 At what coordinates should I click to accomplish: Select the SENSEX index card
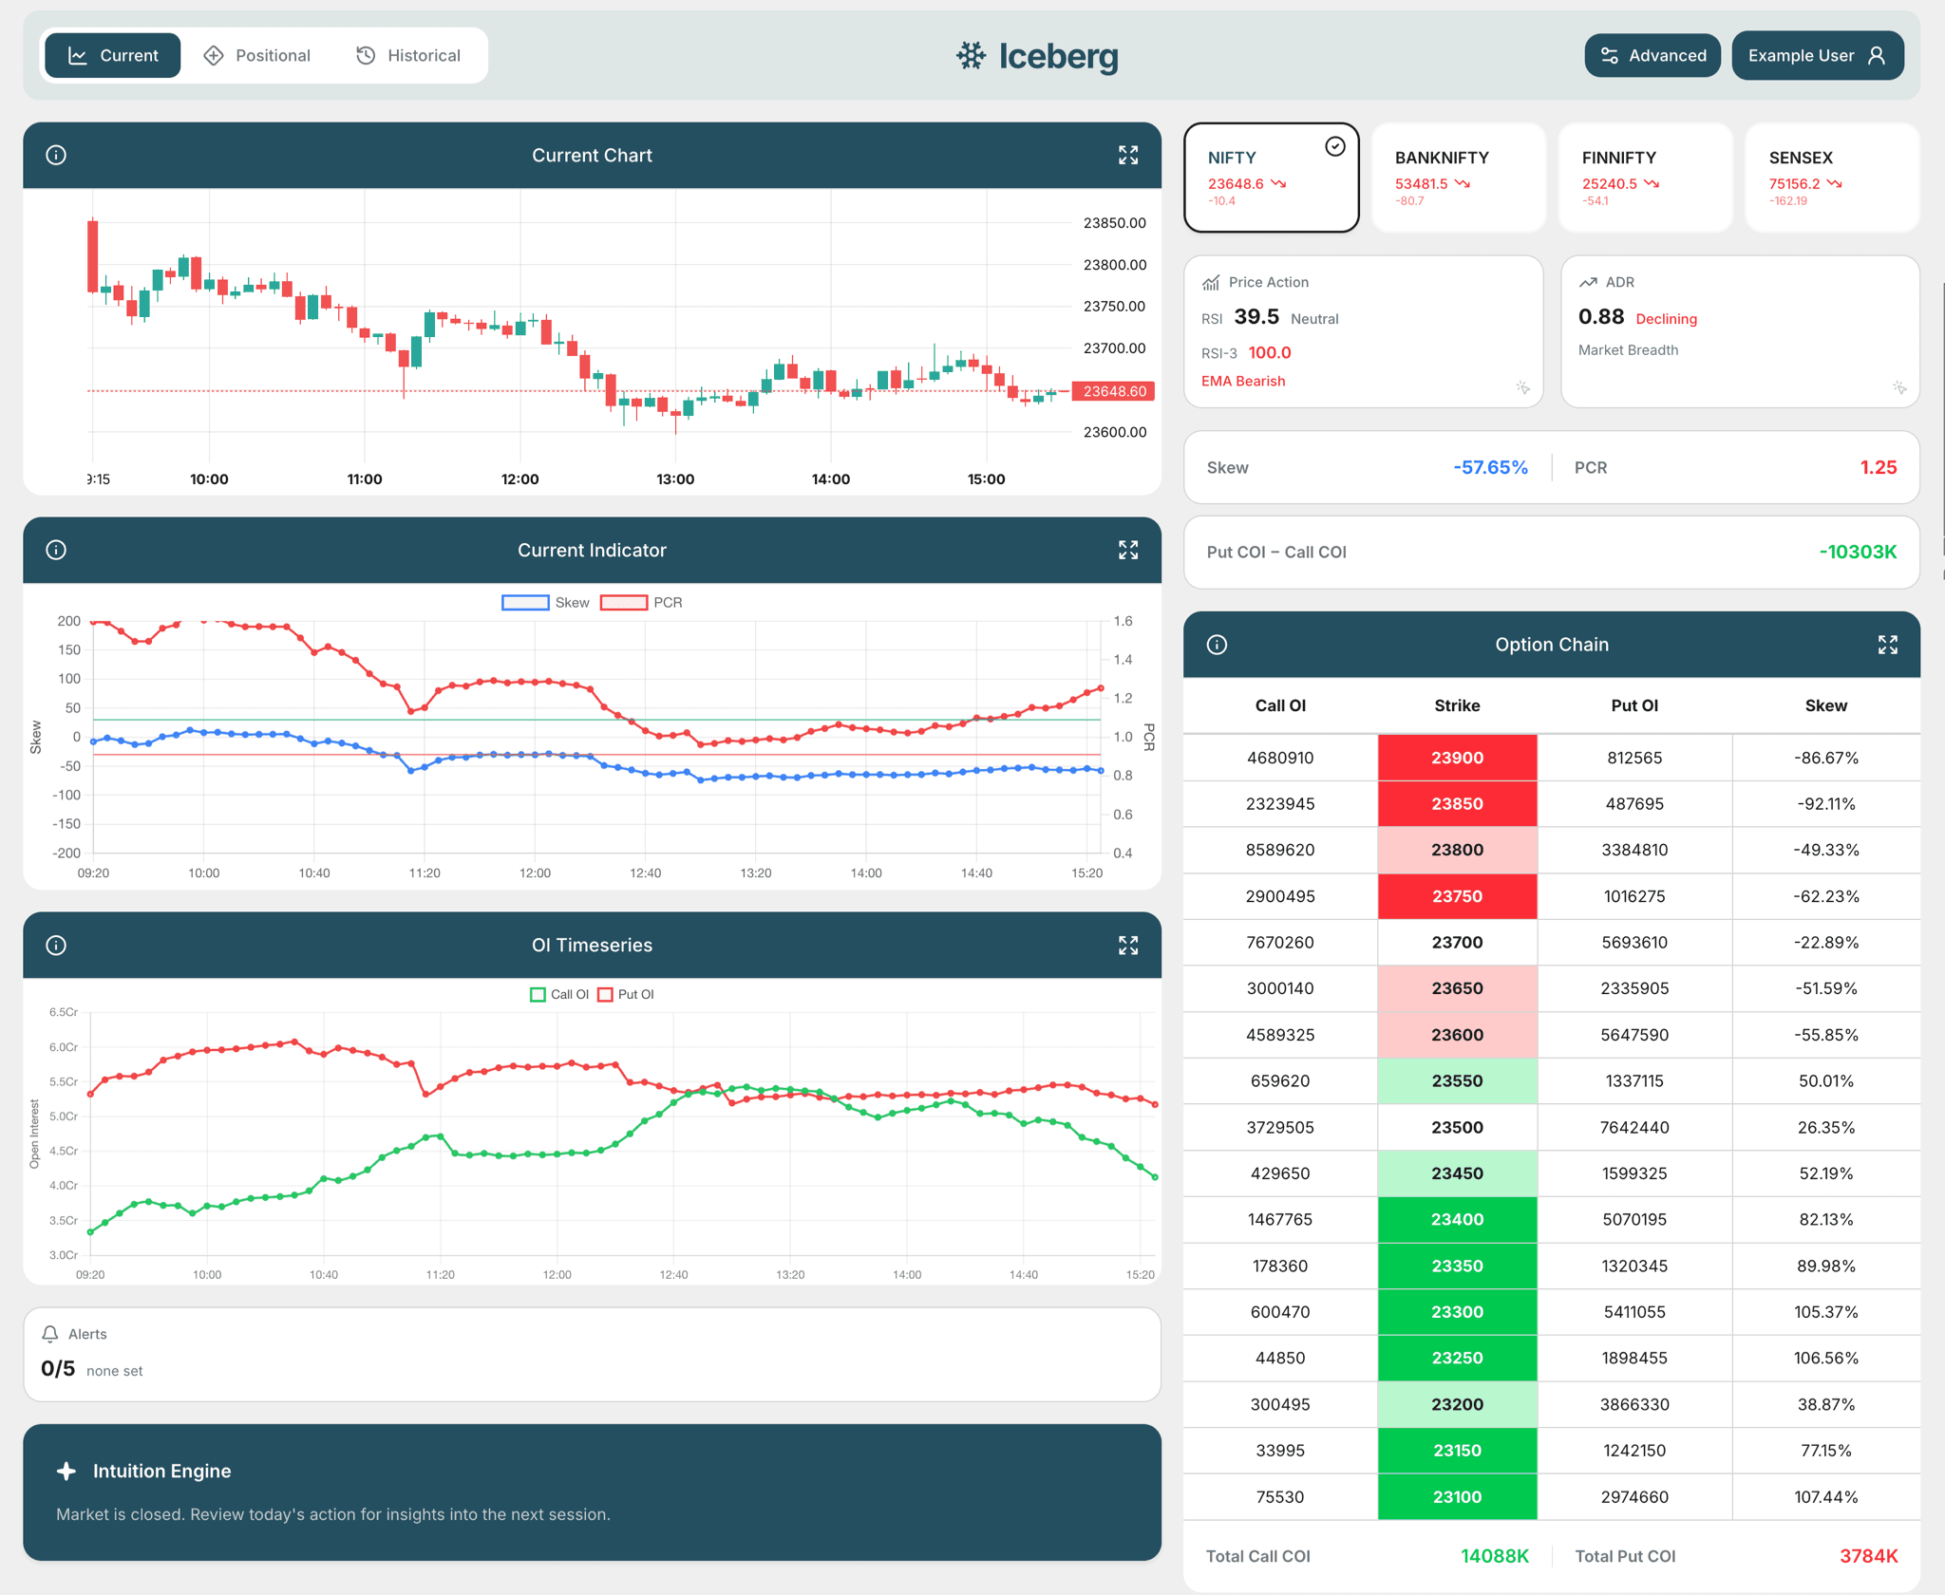point(1832,177)
